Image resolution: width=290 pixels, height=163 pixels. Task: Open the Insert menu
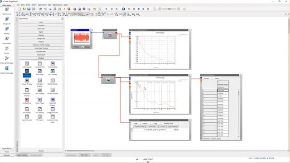34,5
